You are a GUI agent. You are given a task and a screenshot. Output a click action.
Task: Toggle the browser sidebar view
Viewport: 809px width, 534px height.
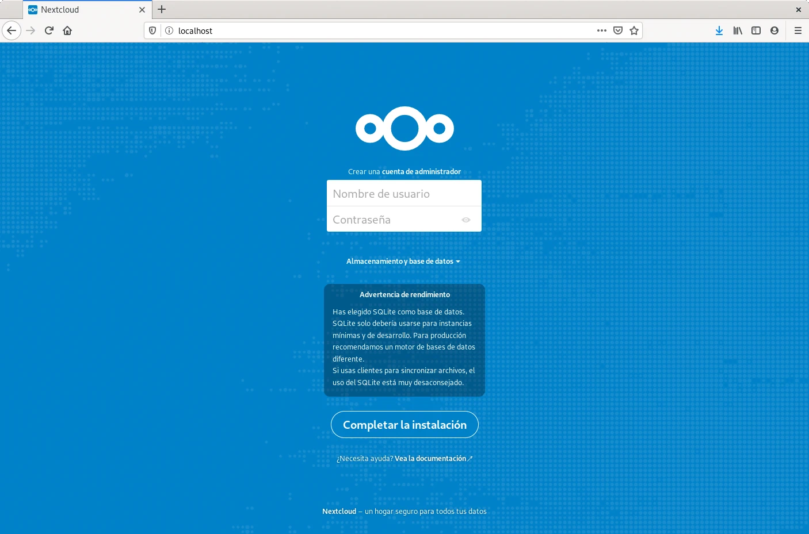[756, 30]
